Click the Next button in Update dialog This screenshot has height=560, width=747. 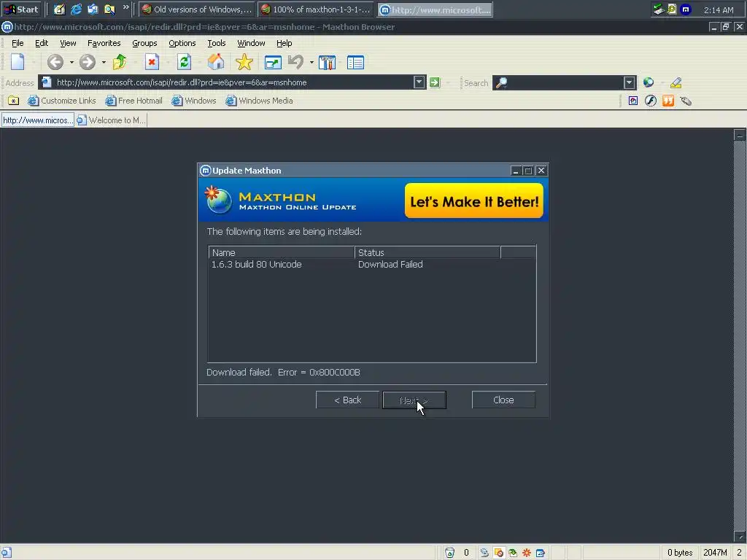[x=414, y=400]
